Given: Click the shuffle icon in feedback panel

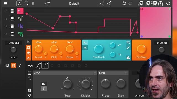Looking at the screenshot, I should click(128, 42).
